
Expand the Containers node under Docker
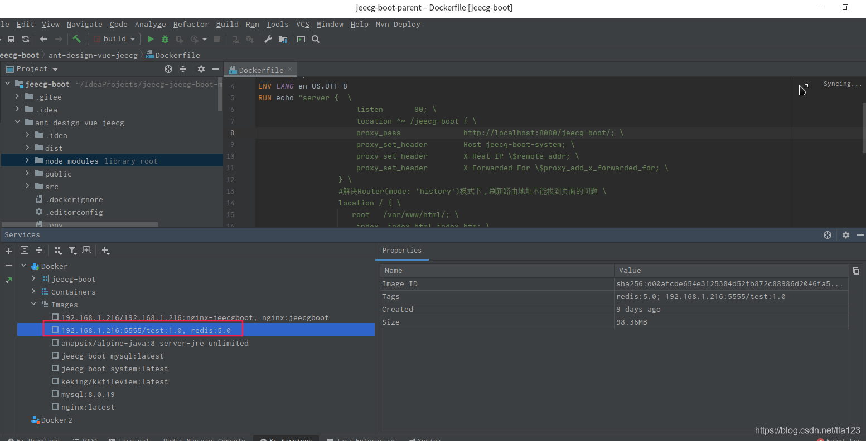(34, 292)
